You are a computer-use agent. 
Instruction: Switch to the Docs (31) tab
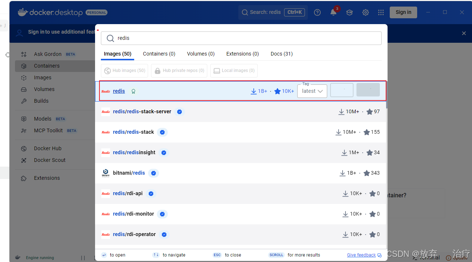point(282,54)
